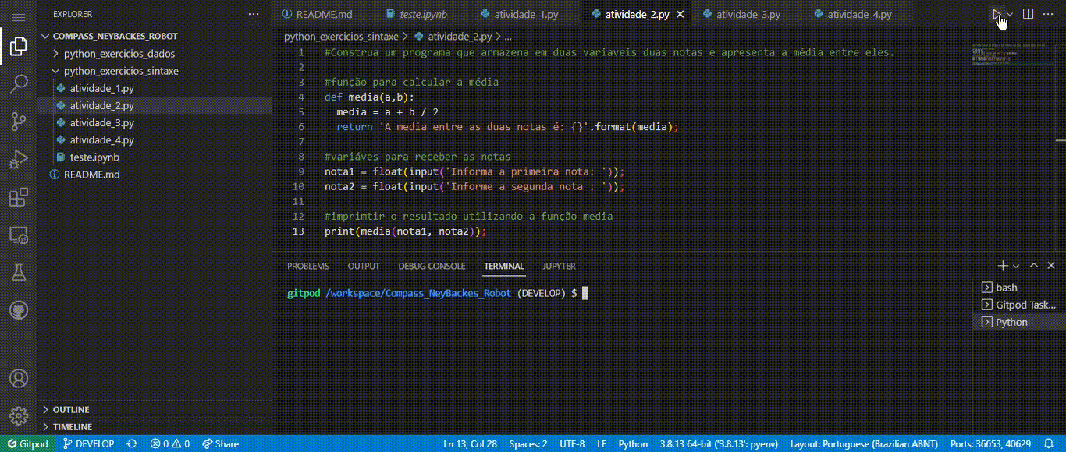Click the Gitpod remote indicator

27,443
